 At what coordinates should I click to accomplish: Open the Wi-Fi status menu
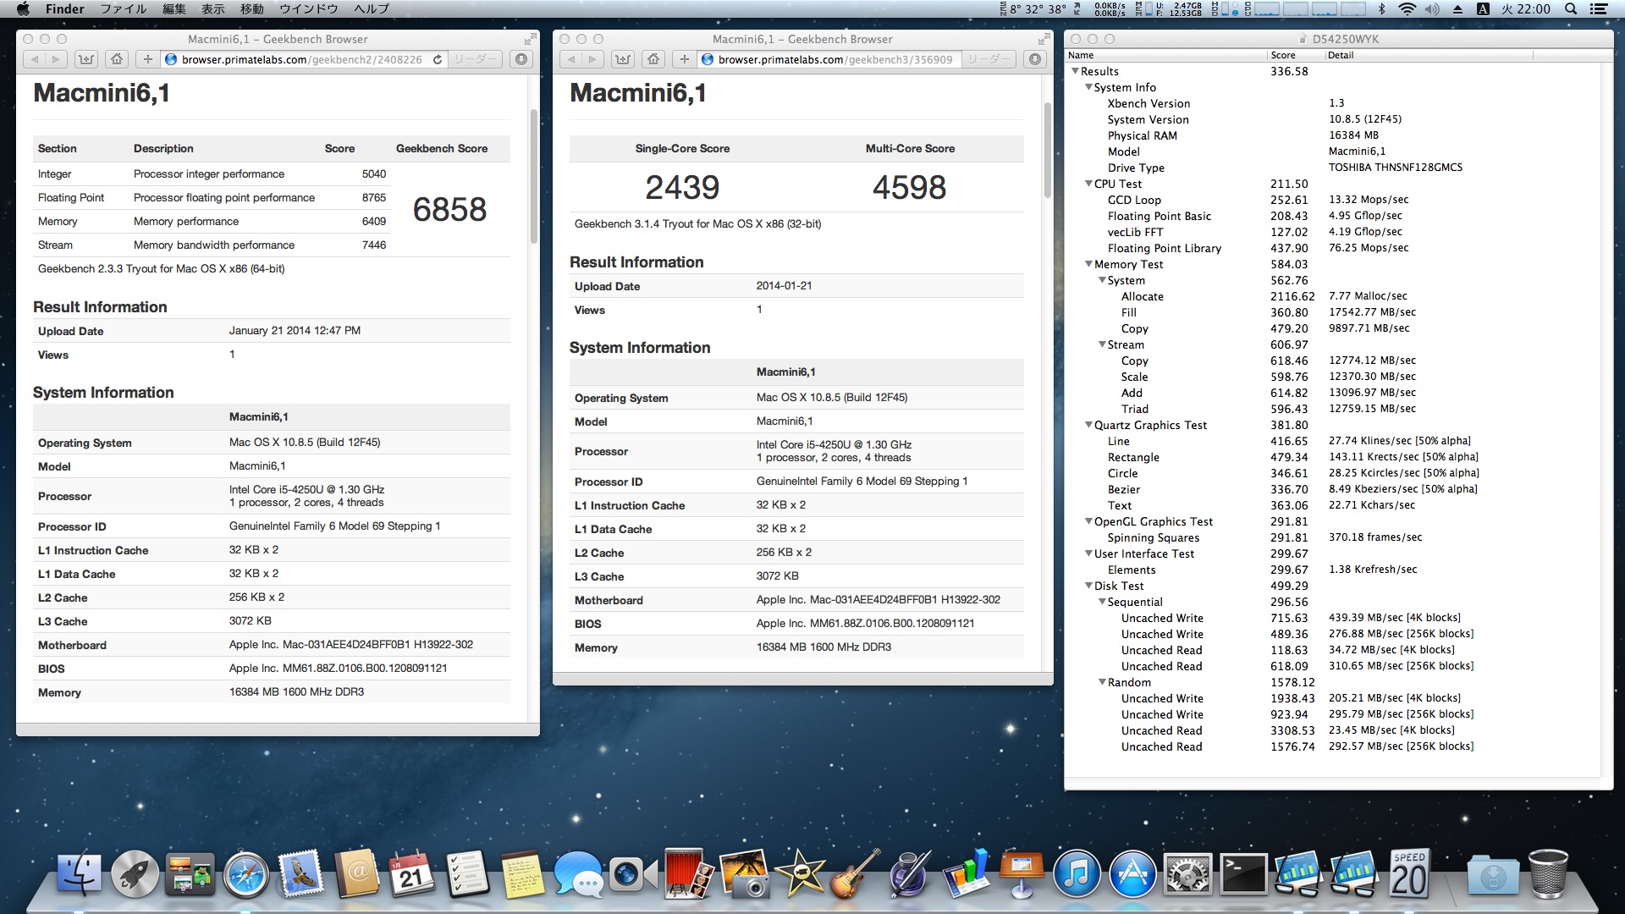1407,9
